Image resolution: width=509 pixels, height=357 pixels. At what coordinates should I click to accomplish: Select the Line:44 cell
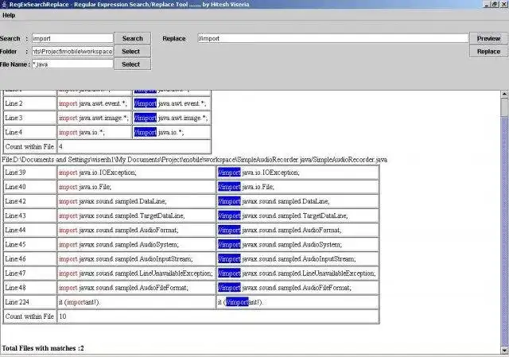pyautogui.click(x=30, y=230)
